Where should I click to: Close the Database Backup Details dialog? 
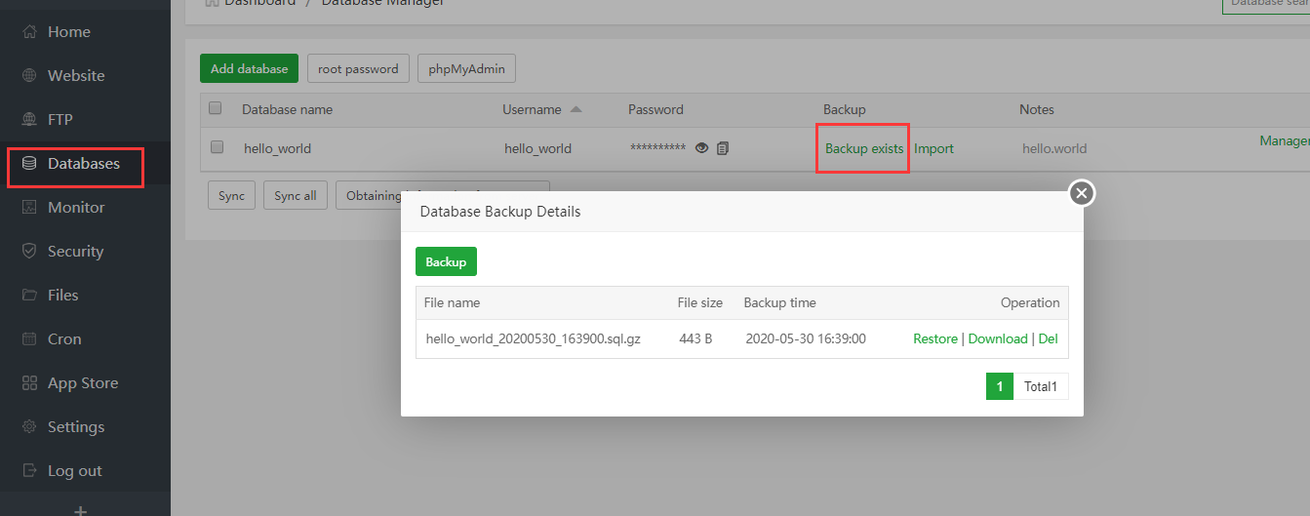point(1082,193)
